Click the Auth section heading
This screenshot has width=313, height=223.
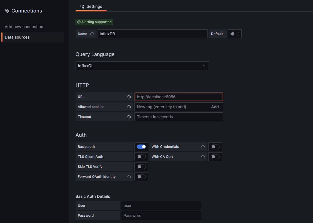tap(81, 135)
